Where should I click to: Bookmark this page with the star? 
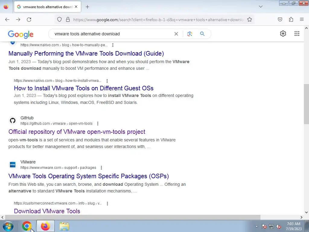[x=250, y=20]
